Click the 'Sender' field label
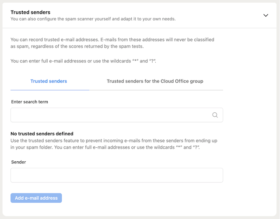 (x=18, y=162)
